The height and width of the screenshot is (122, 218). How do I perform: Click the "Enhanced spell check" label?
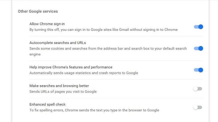[x=48, y=104]
